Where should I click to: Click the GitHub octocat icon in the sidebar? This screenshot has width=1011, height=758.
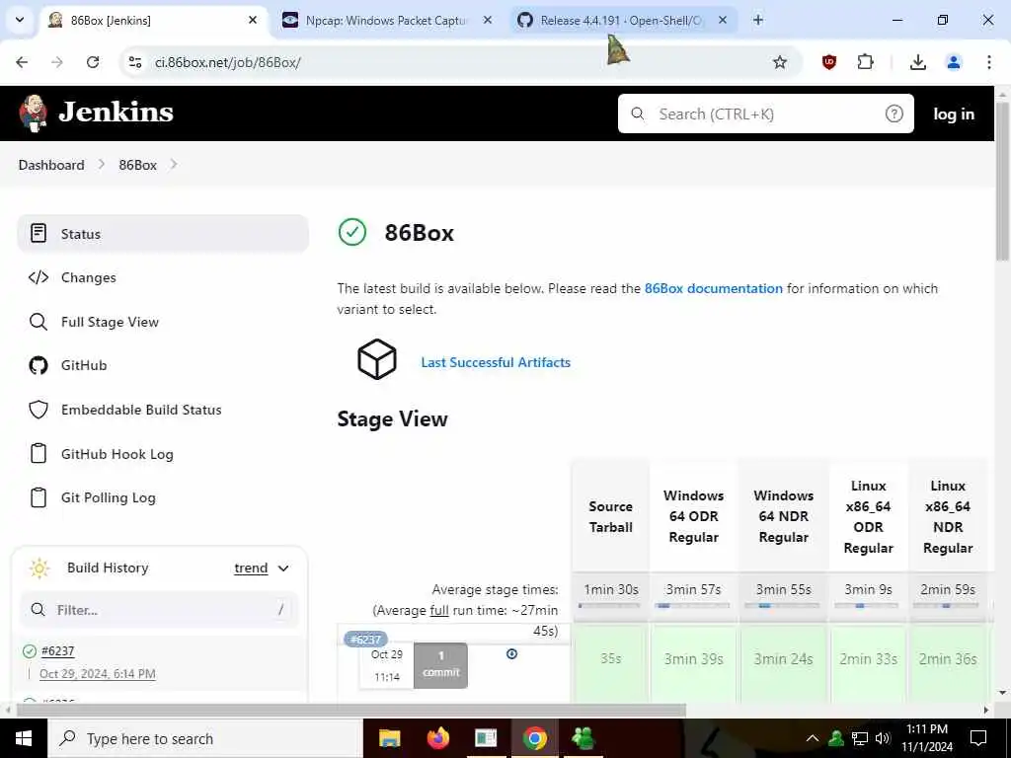tap(39, 365)
